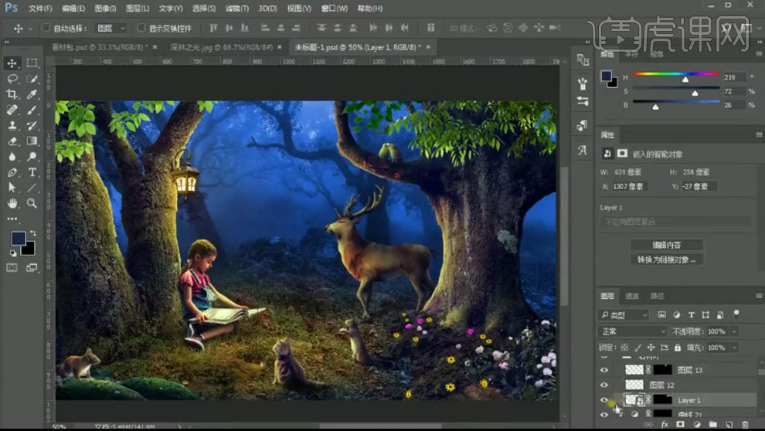Open the layer filter type dropdown

[x=624, y=315]
